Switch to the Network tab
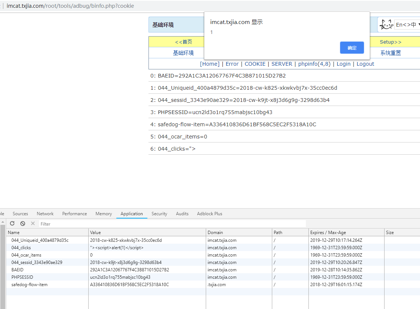The width and height of the screenshot is (420, 309). (45, 214)
